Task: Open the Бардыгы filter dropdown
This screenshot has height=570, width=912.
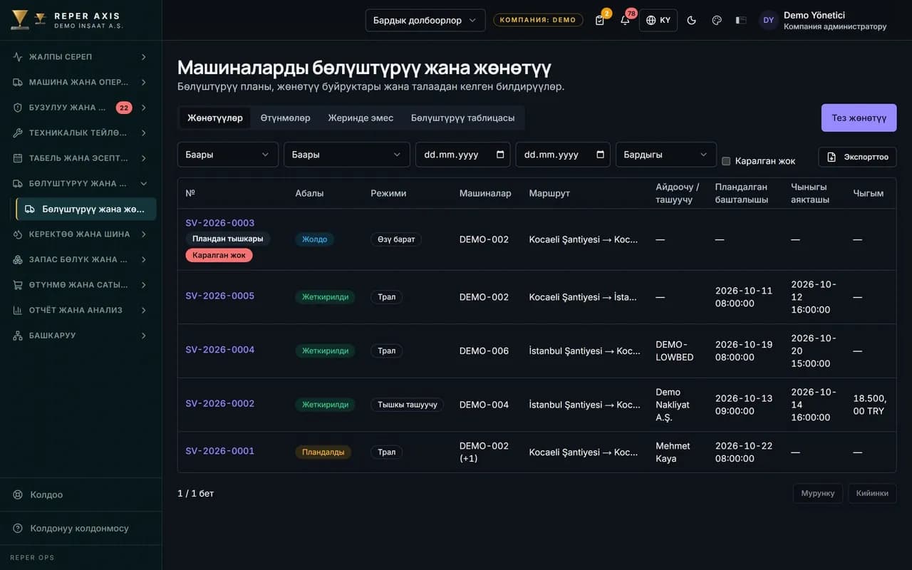Action: pos(666,155)
